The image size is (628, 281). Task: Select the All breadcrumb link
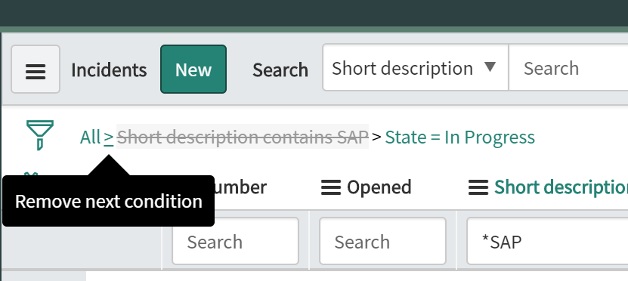[90, 137]
